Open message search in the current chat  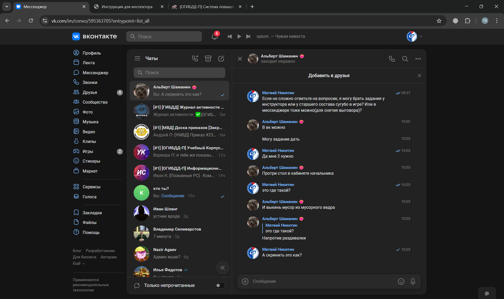405,58
